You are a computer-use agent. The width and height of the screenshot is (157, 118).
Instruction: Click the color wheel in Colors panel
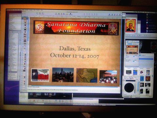[x=129, y=88]
